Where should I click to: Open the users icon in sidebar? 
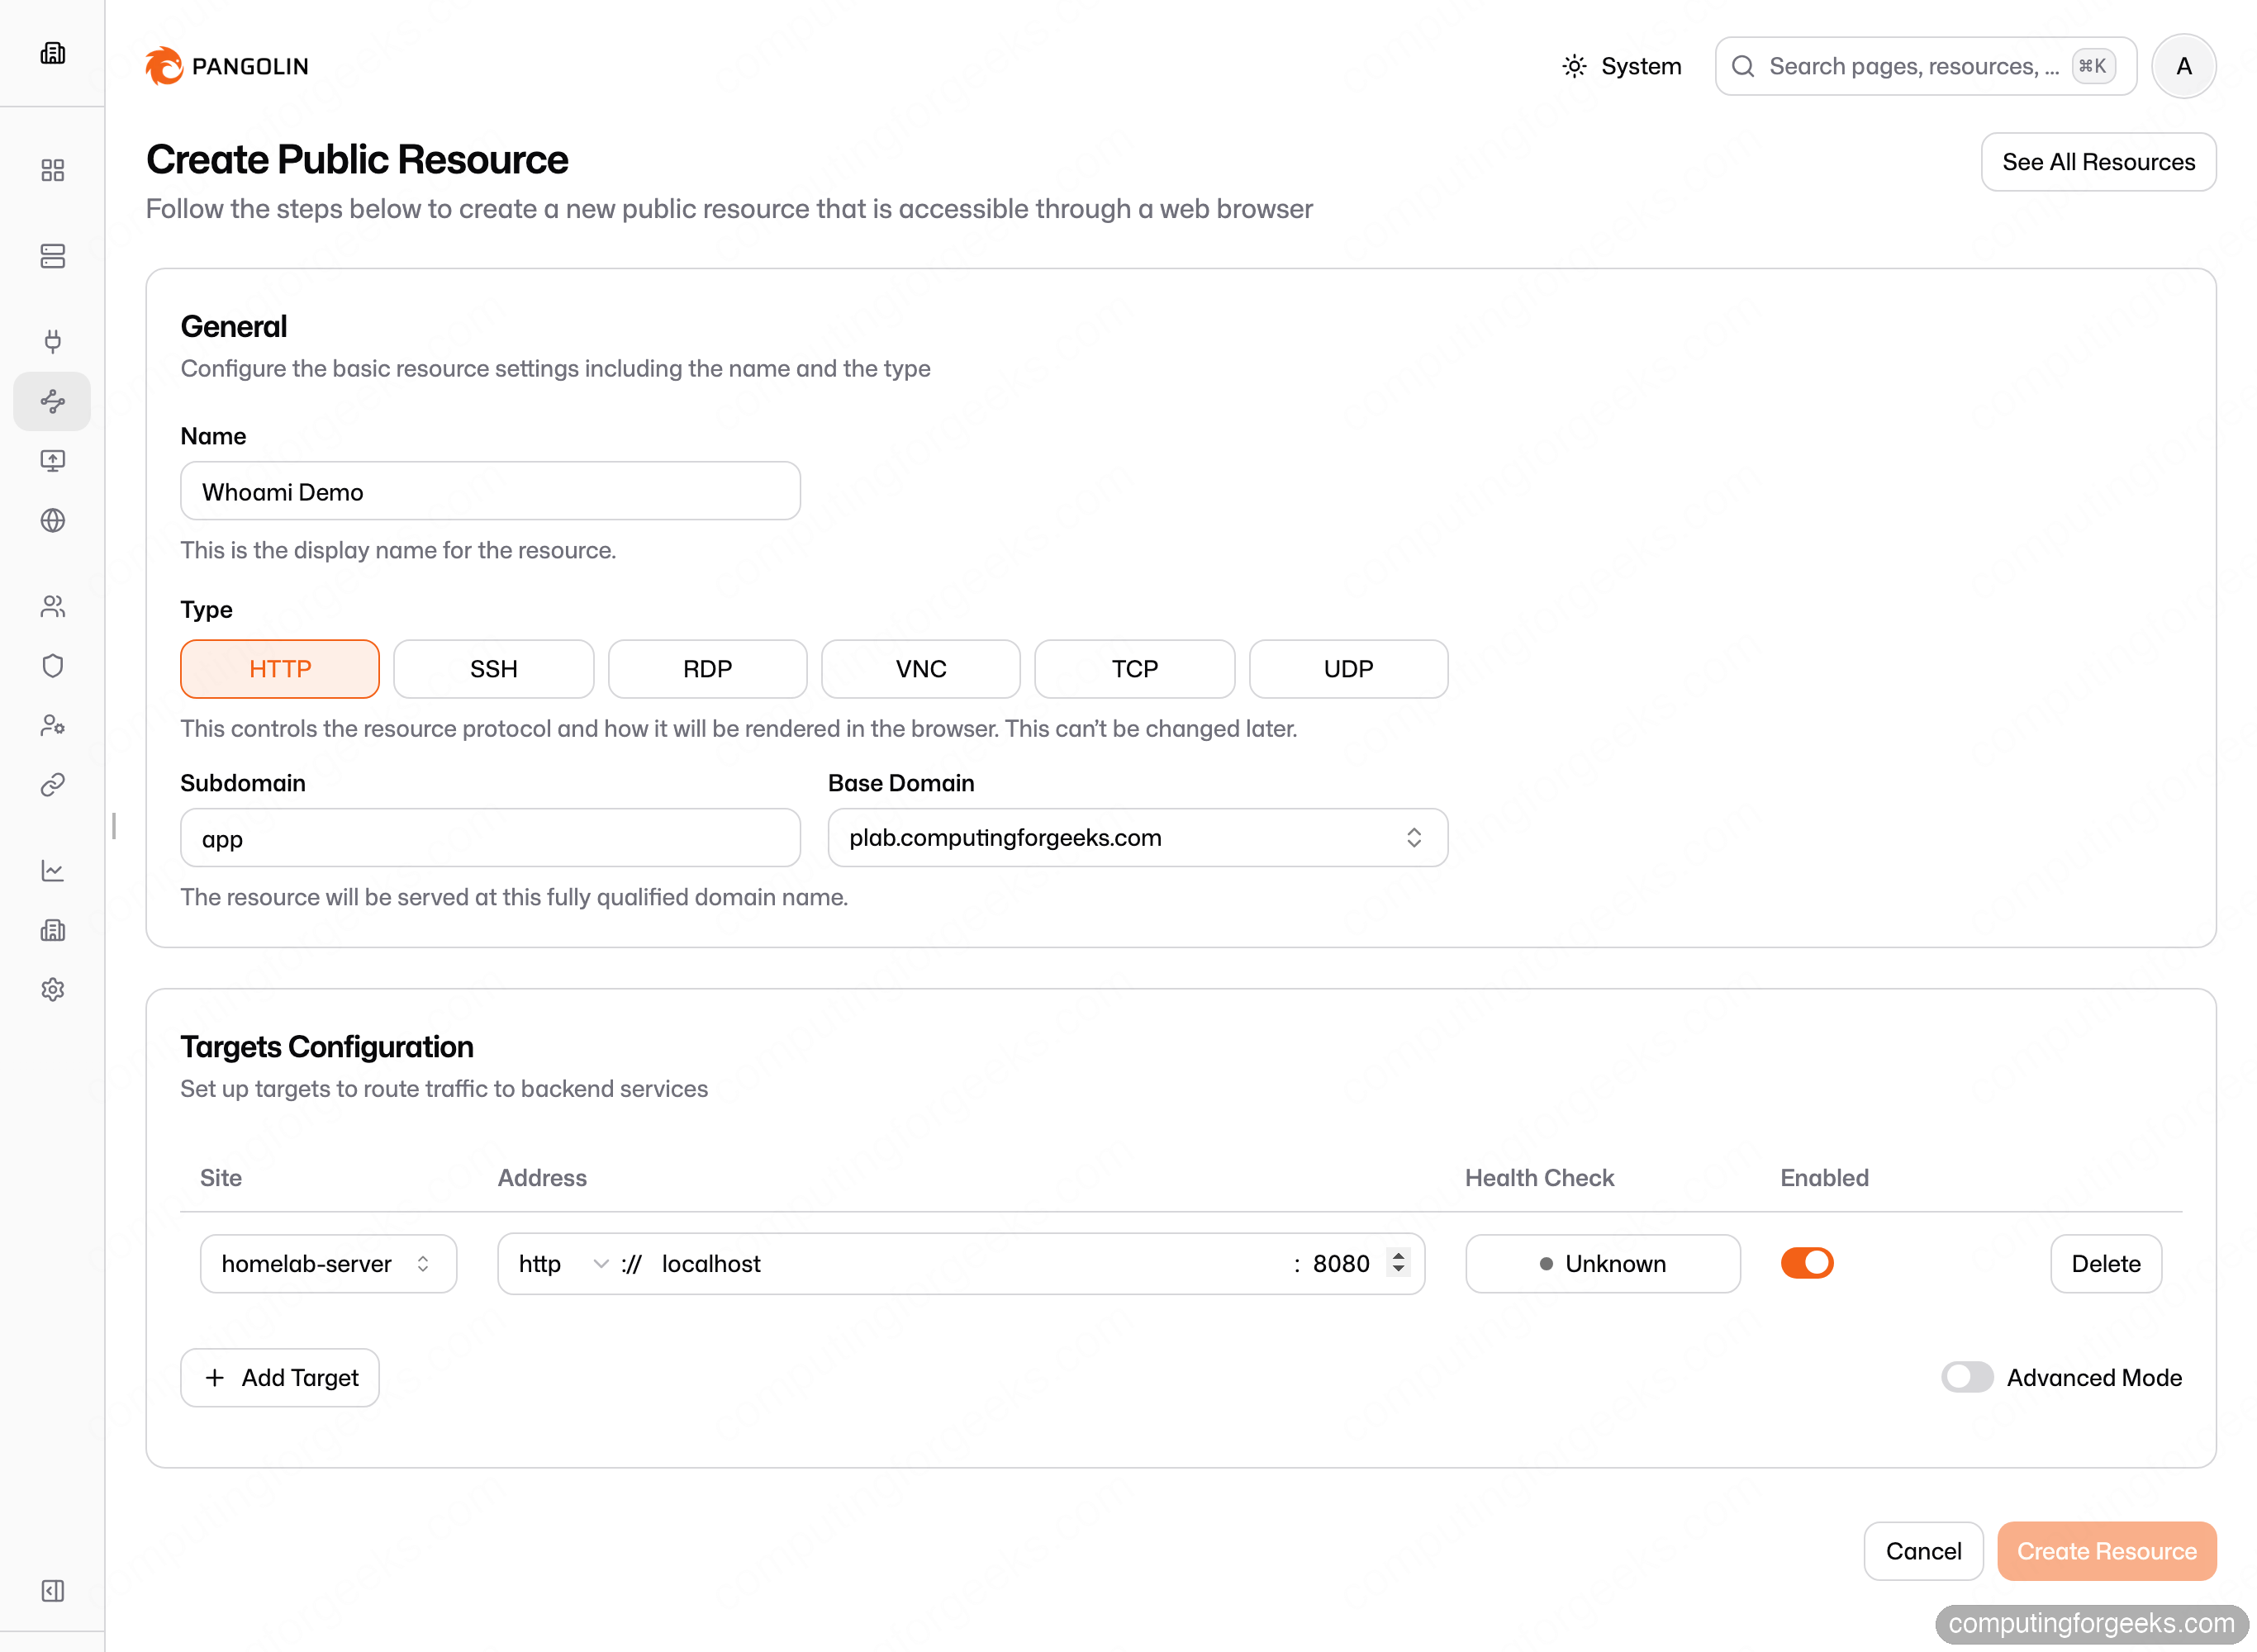coord(52,606)
